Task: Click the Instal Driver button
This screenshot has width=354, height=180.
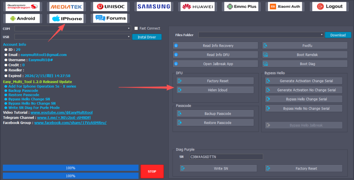Action: [147, 37]
